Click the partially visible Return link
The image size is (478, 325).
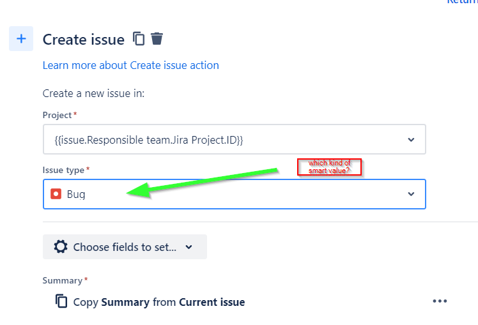462,1
